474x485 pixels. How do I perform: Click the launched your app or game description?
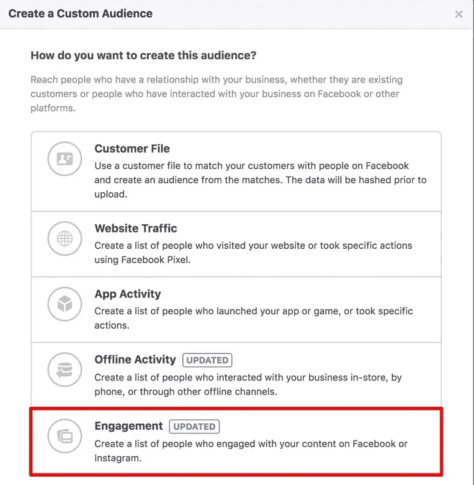(x=254, y=318)
